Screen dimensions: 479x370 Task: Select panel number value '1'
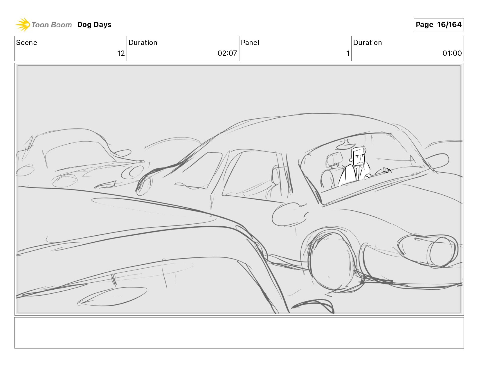tap(347, 53)
